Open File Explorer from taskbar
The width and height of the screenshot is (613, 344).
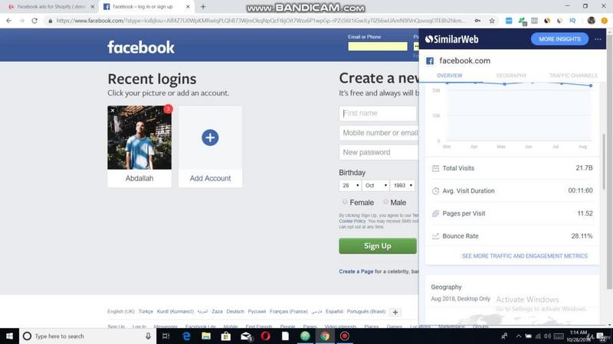click(206, 336)
